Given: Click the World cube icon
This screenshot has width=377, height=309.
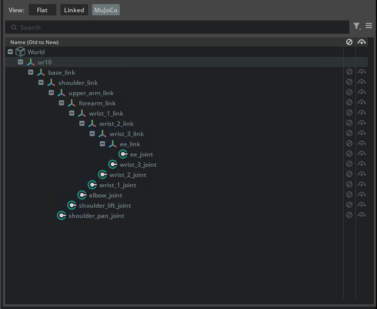Looking at the screenshot, I should pos(20,52).
